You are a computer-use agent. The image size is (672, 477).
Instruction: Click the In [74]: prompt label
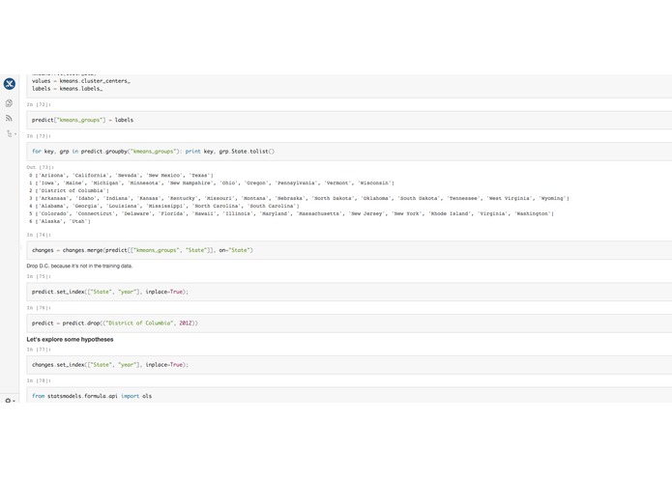[x=39, y=235]
